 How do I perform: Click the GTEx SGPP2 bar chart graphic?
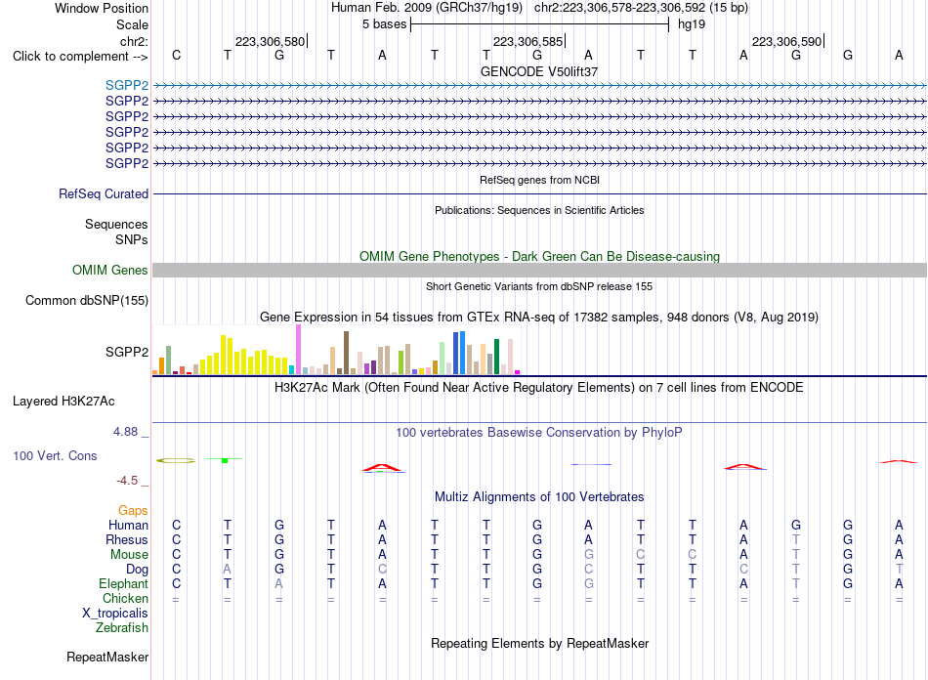coord(336,350)
